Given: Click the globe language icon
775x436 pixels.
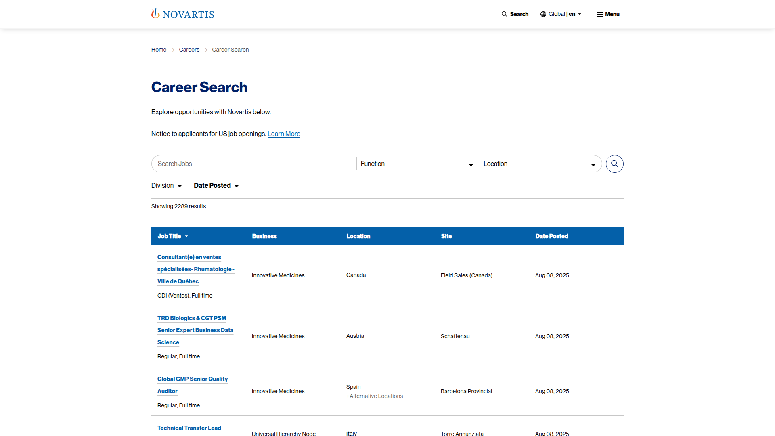Looking at the screenshot, I should [543, 14].
